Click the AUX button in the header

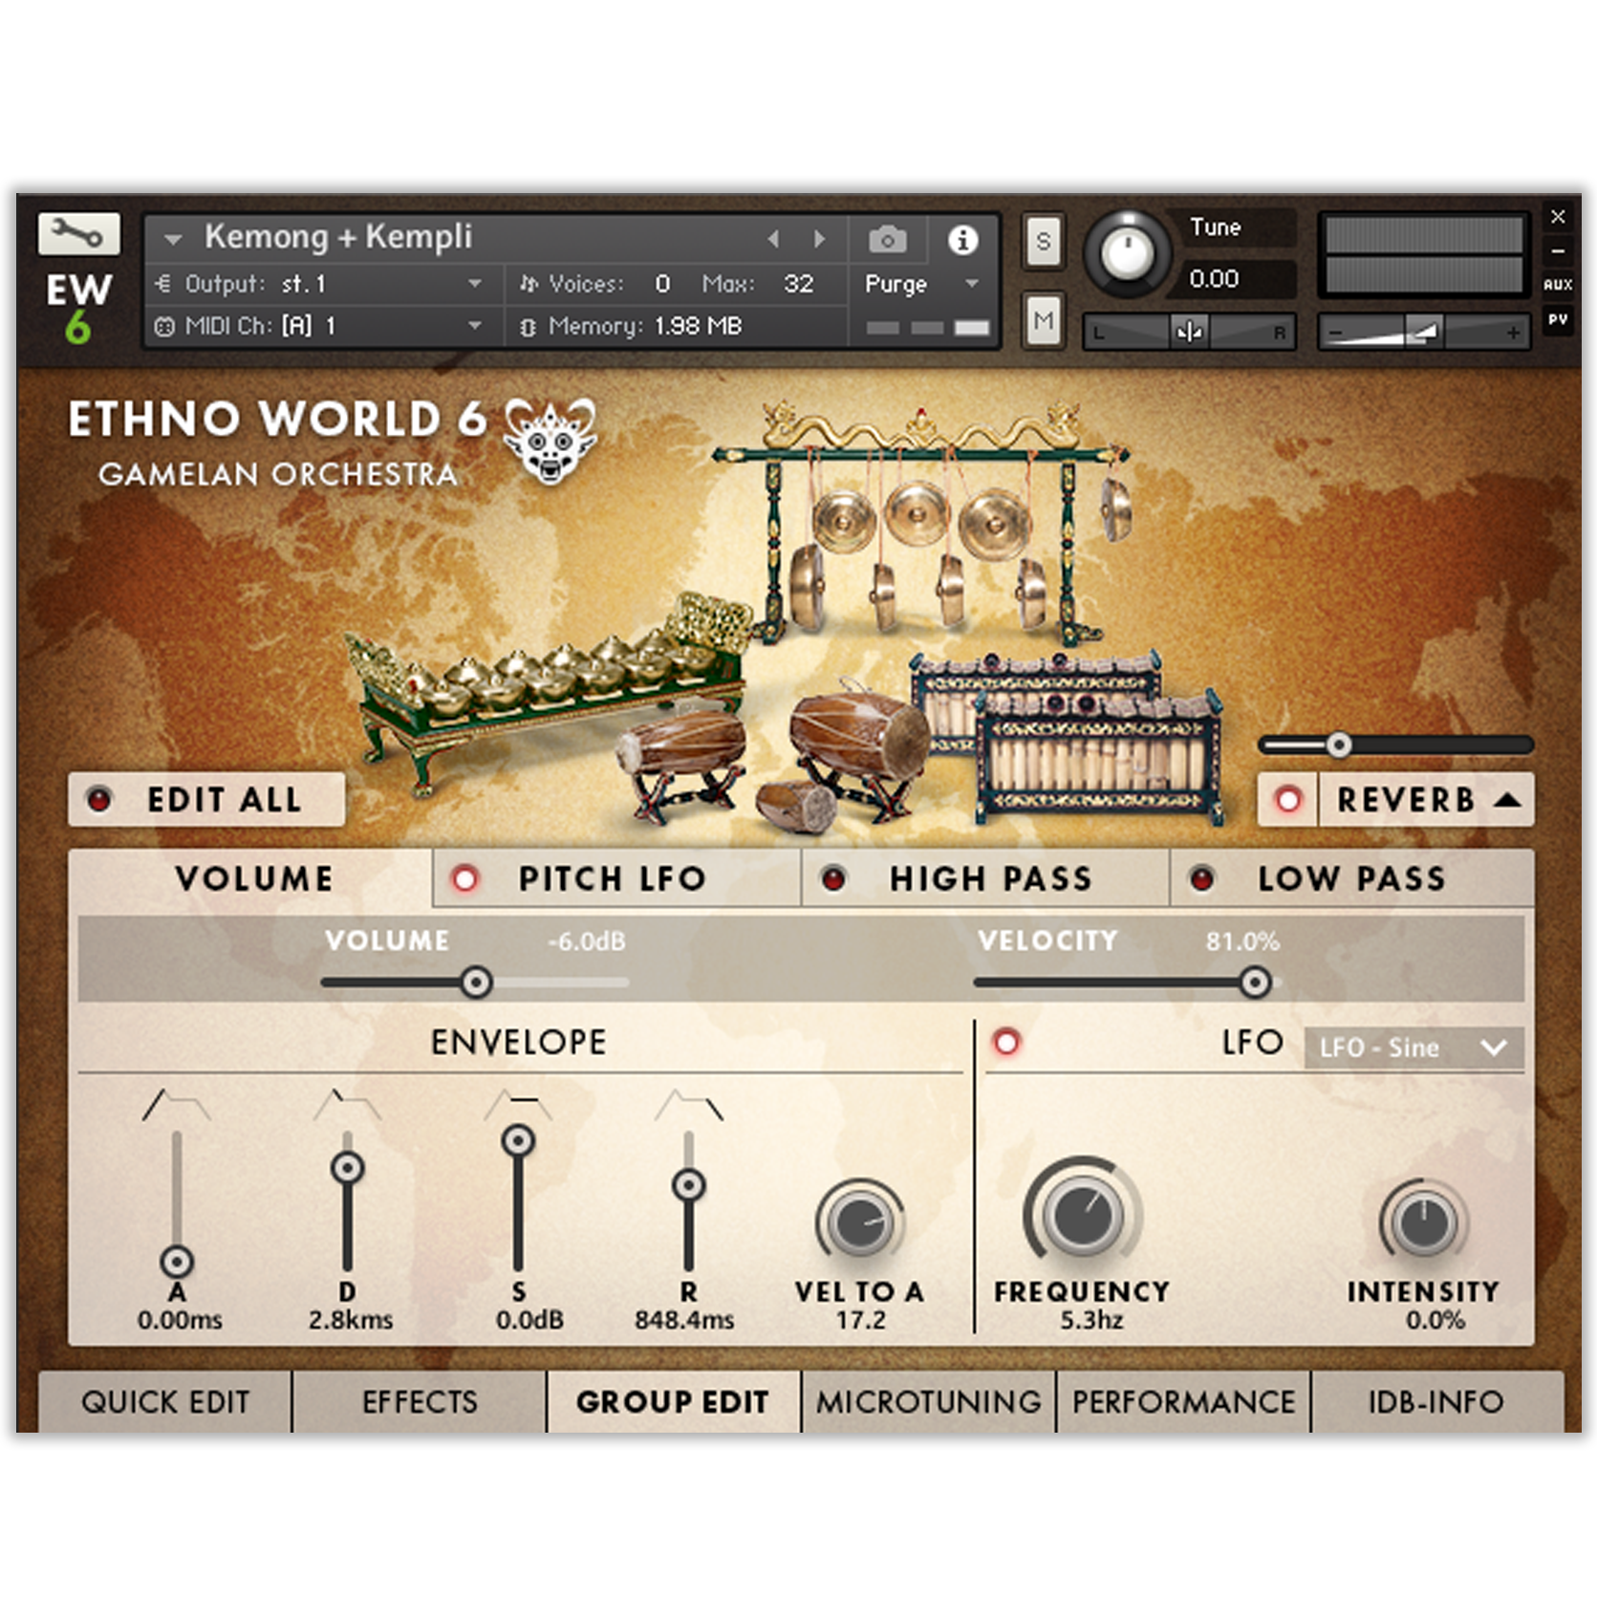click(x=1558, y=283)
